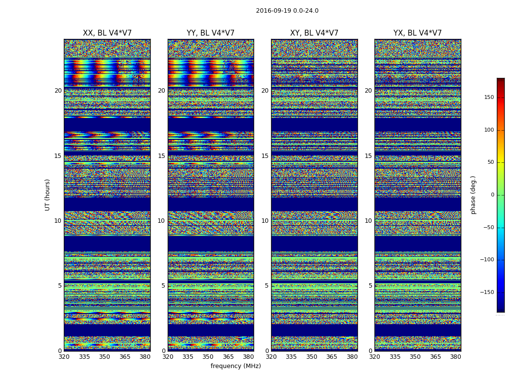Click the XX phase waterfall panel
Image resolution: width=512 pixels, height=390 pixels.
(107, 195)
